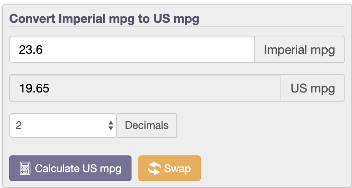Click the up arrow of the decimals selector

[111, 122]
